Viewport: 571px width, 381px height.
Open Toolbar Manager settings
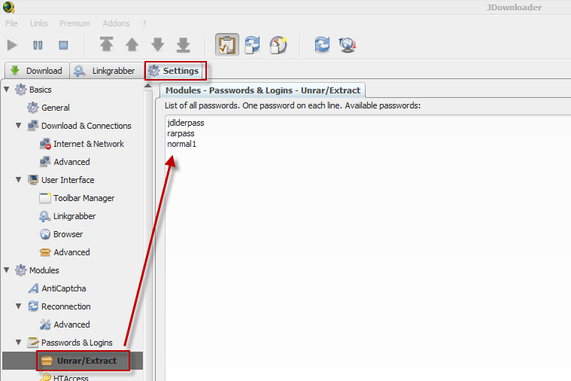84,198
